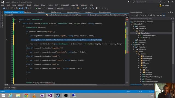Open the Server Explorer side tab
Screen dimensions: 175x98
[x=2, y=16]
